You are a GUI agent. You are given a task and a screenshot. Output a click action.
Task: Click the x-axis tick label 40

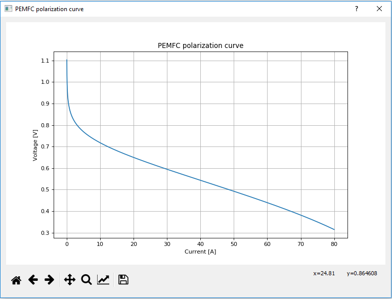pyautogui.click(x=200, y=244)
